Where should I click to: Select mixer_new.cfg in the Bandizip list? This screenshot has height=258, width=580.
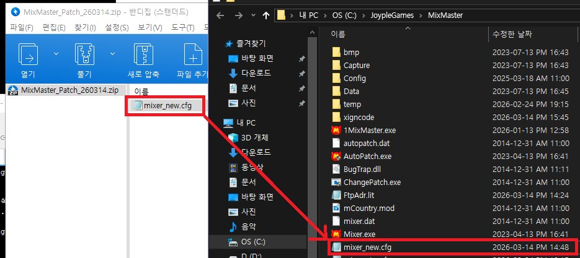167,106
